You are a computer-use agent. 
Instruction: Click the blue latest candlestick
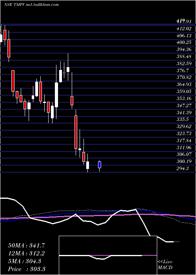100,165
